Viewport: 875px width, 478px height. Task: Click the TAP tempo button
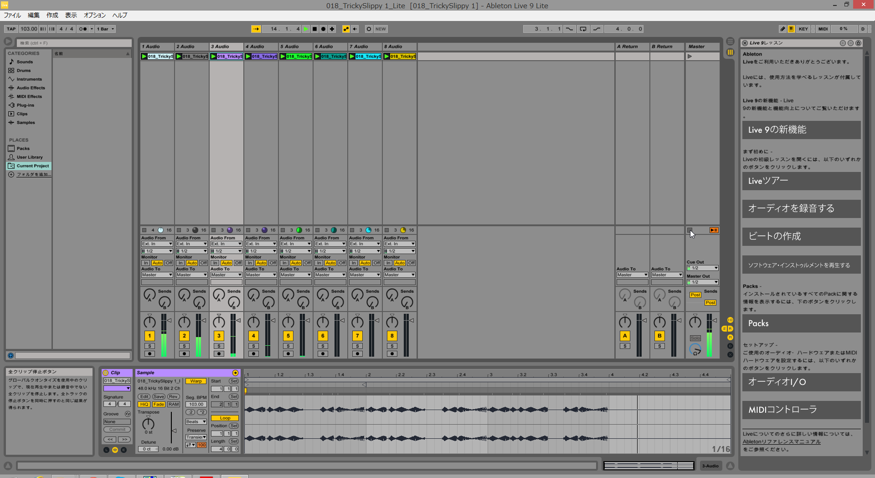[11, 29]
